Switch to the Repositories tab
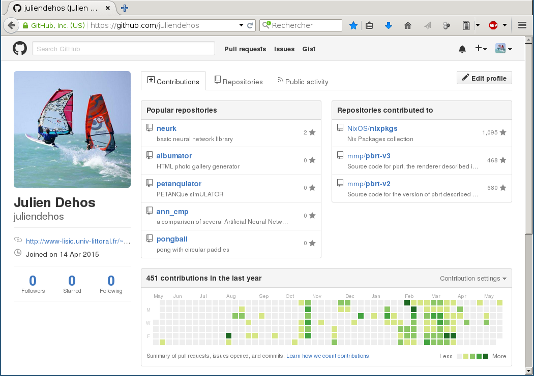 click(x=239, y=82)
